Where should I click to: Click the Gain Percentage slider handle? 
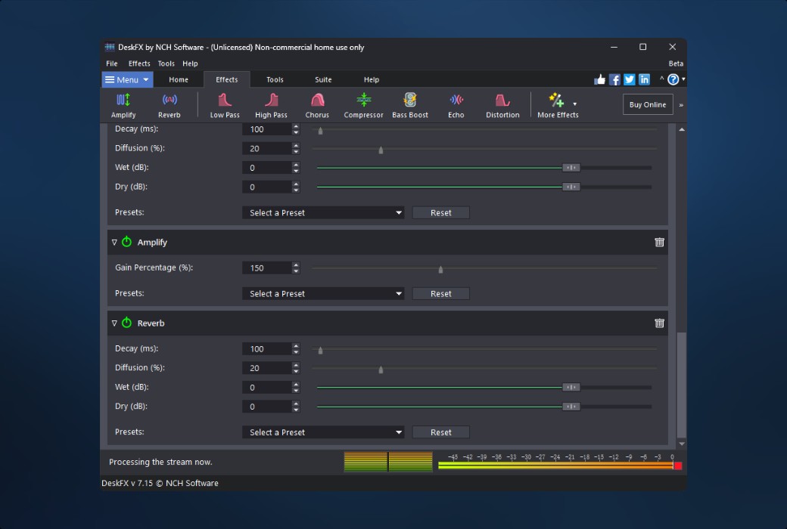click(440, 269)
